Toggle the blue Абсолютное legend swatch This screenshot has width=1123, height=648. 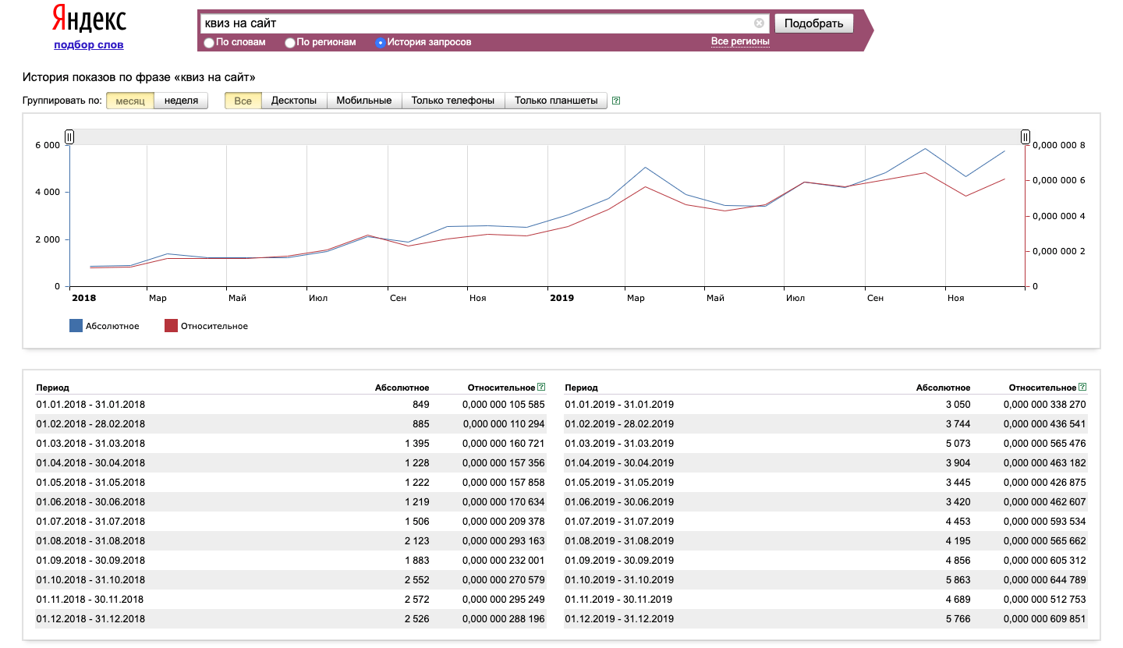coord(76,326)
